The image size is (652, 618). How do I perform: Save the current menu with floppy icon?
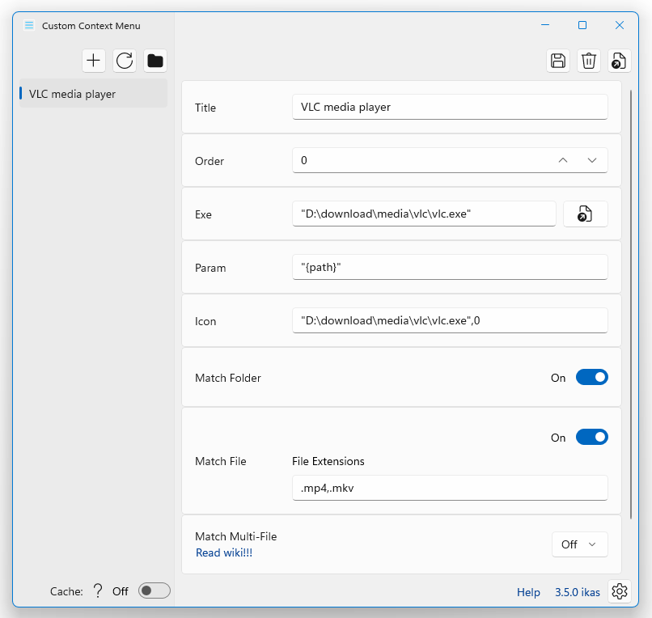coord(558,61)
